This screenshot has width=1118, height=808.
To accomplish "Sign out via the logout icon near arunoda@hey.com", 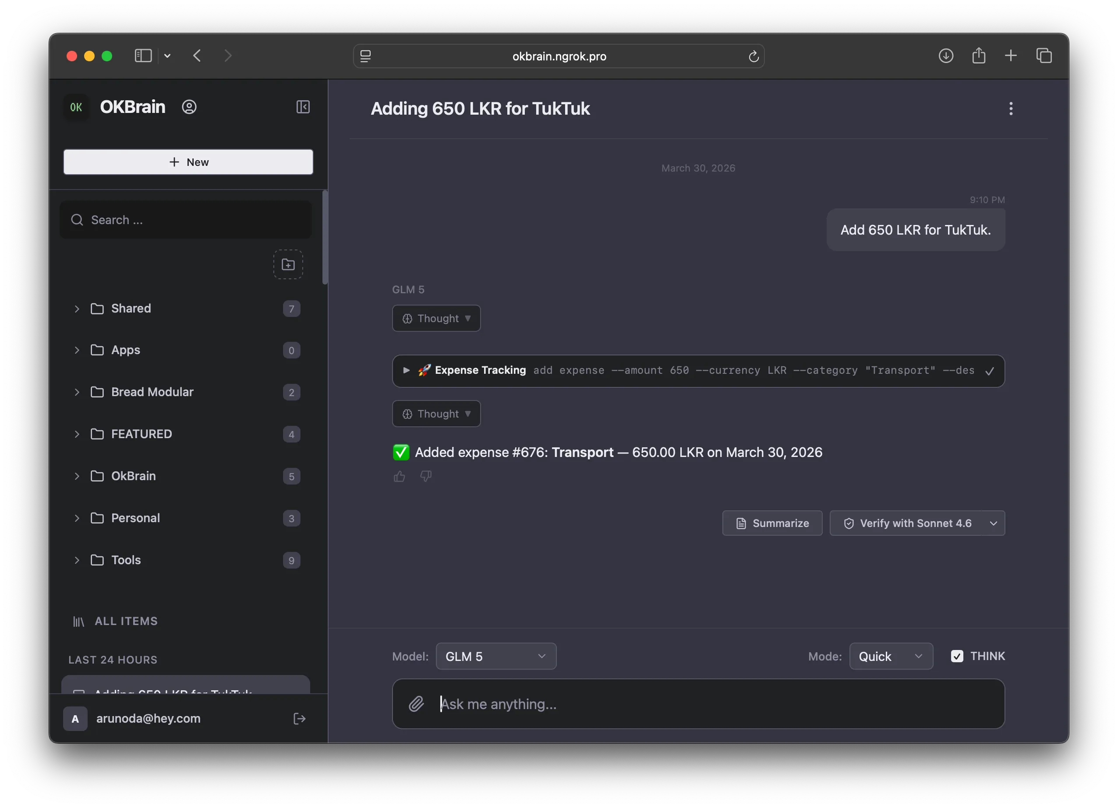I will coord(300,718).
